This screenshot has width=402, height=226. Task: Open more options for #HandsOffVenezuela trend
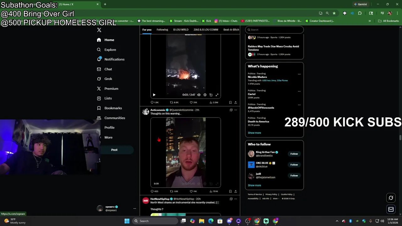299,105
